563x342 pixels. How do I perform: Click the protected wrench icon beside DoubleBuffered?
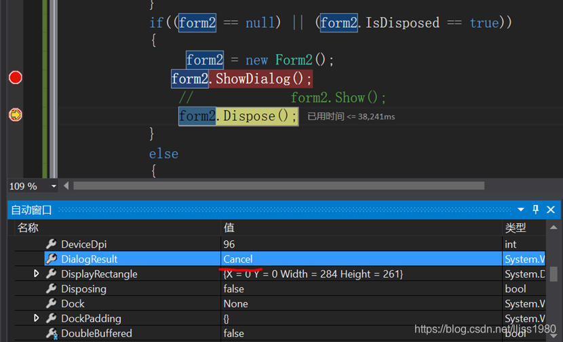52,333
